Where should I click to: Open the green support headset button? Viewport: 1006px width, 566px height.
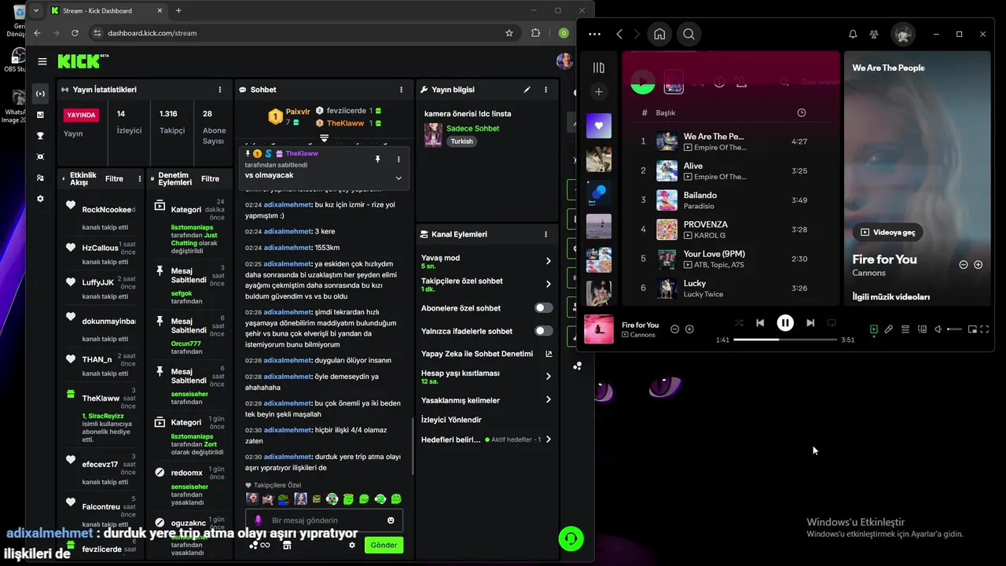point(571,538)
